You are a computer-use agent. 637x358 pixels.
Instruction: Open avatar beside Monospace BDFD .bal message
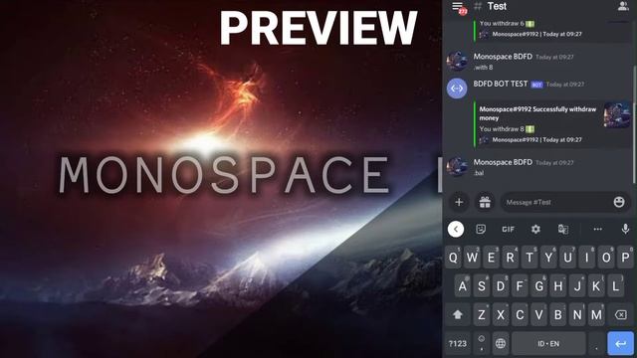click(x=457, y=166)
